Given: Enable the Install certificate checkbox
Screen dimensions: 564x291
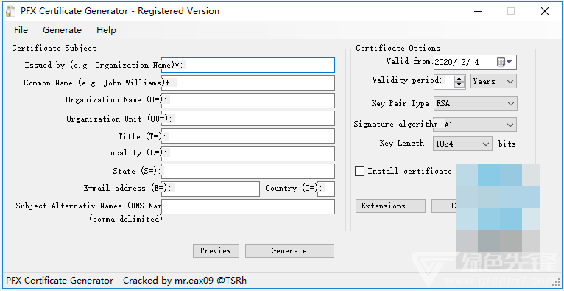Looking at the screenshot, I should (360, 171).
